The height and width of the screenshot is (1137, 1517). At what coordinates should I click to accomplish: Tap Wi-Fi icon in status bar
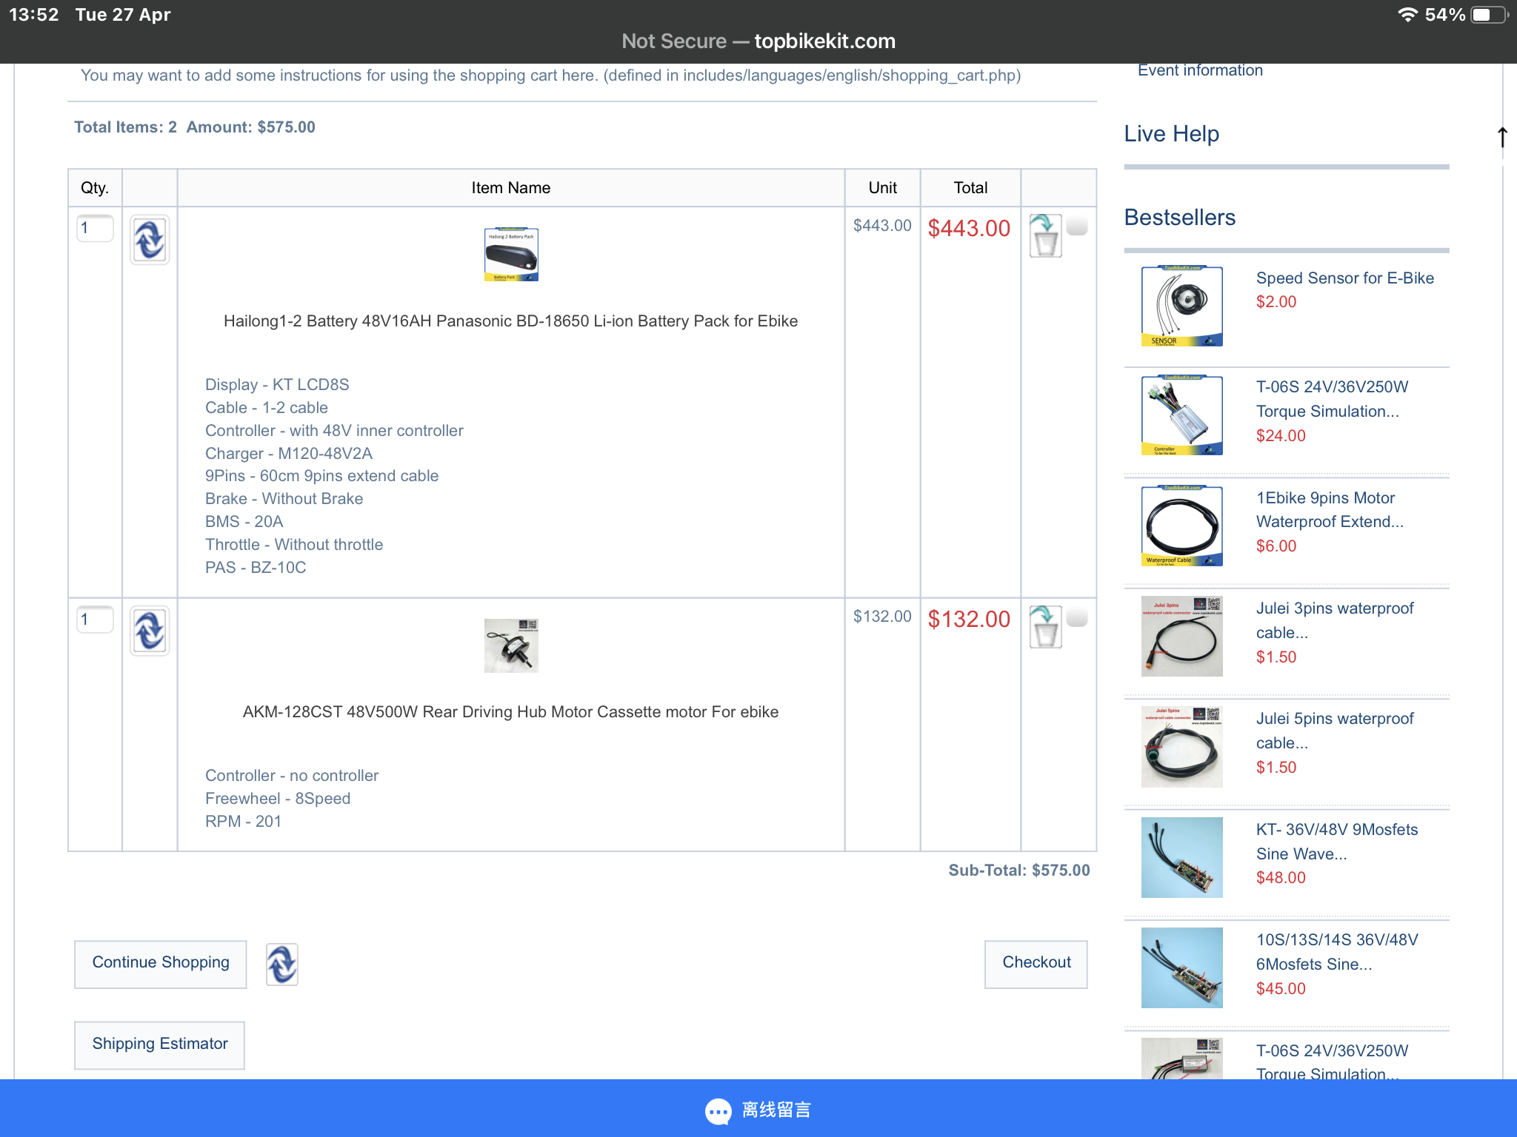[1407, 15]
